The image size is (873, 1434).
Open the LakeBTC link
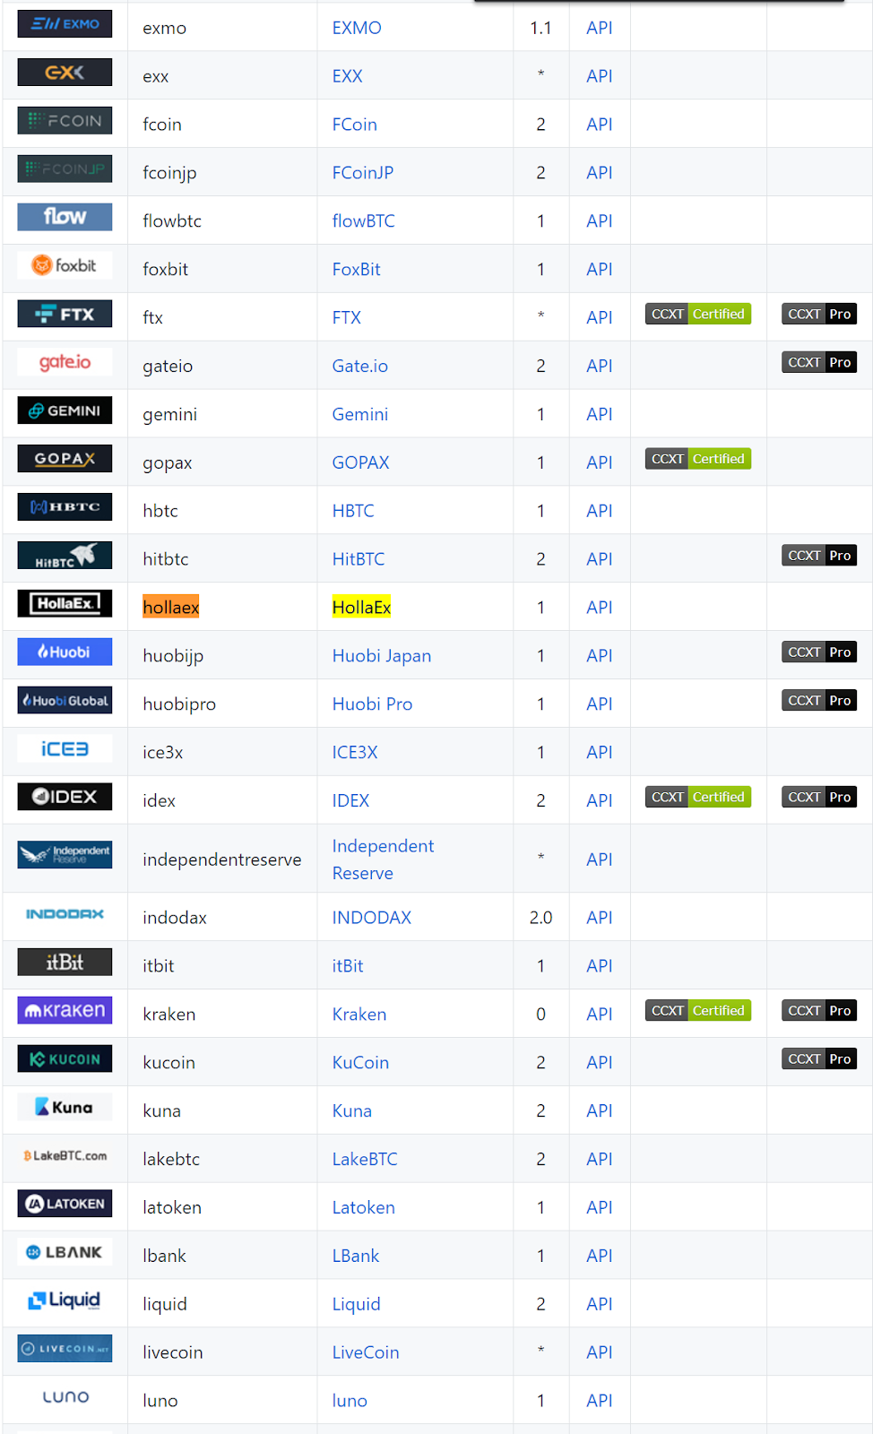click(365, 1160)
